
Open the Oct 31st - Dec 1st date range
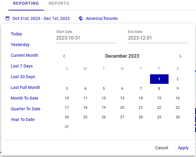pos(41,18)
